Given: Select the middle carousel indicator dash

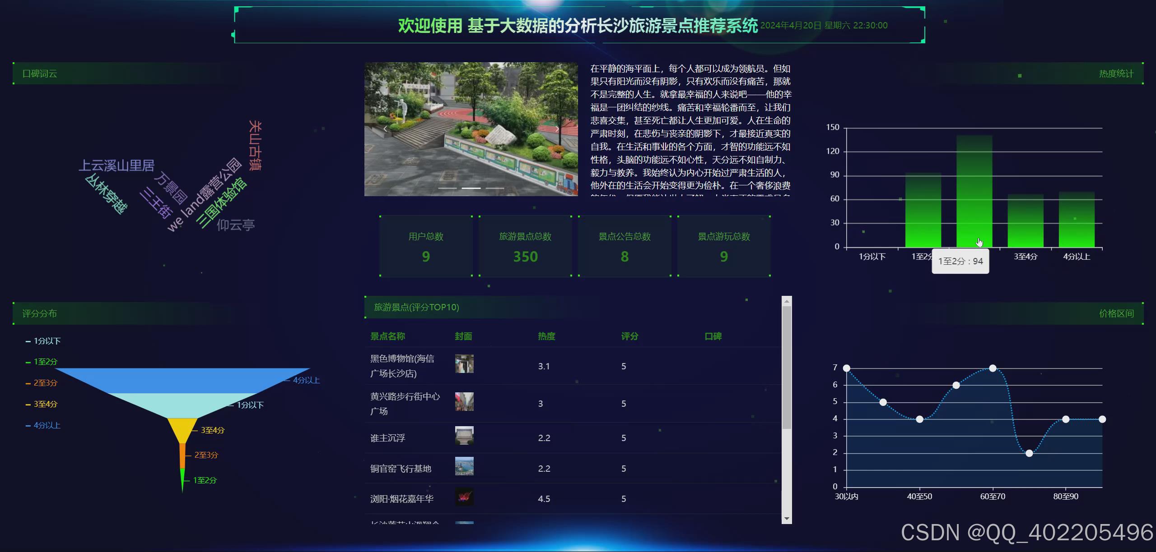Looking at the screenshot, I should click(471, 188).
